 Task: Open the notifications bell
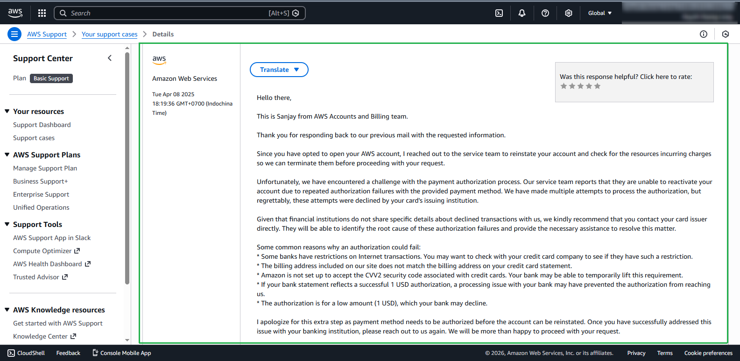pyautogui.click(x=522, y=13)
